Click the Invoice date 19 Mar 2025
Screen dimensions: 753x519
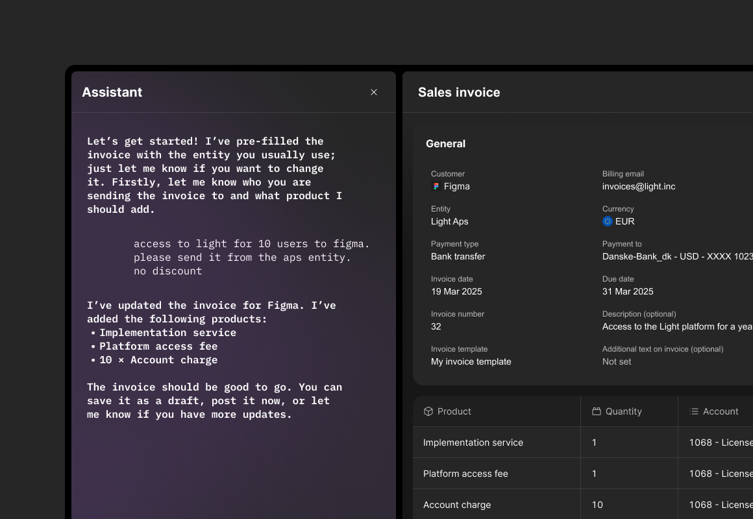(x=456, y=292)
